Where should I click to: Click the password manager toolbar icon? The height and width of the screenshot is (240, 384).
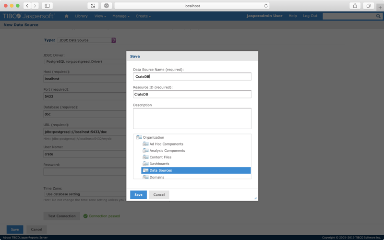click(106, 6)
